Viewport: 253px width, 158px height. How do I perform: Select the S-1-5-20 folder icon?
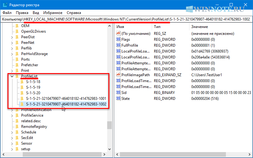click(x=22, y=93)
